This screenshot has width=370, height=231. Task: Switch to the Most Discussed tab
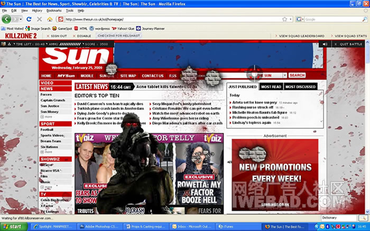pos(300,87)
